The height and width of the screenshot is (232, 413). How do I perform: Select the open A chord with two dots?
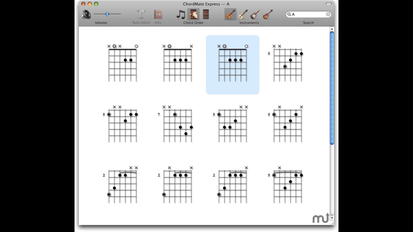point(122,63)
